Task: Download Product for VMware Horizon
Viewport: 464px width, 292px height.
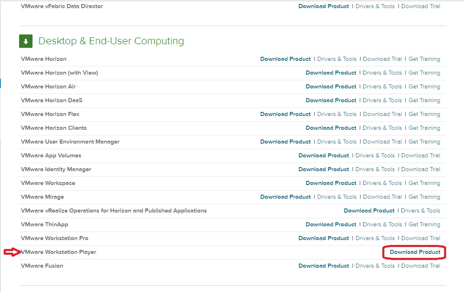Action: click(x=286, y=59)
